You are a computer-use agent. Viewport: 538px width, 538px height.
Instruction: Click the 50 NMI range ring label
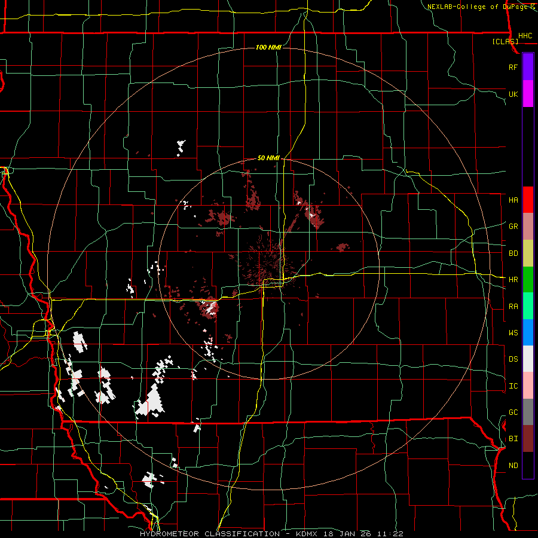coord(268,158)
